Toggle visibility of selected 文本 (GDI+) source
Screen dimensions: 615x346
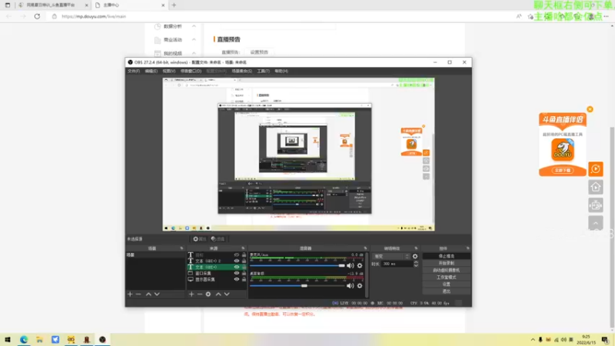point(237,267)
